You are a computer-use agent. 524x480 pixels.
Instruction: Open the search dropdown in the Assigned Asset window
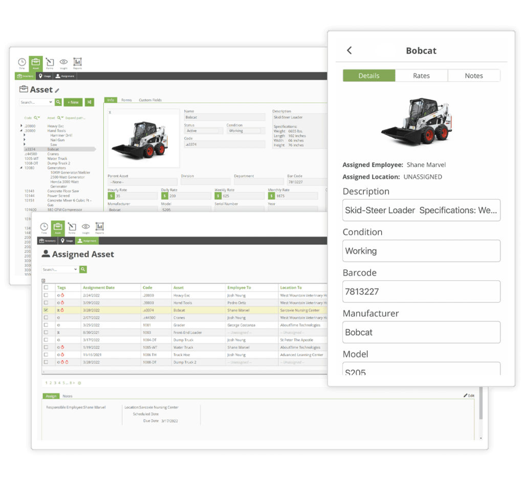point(76,269)
